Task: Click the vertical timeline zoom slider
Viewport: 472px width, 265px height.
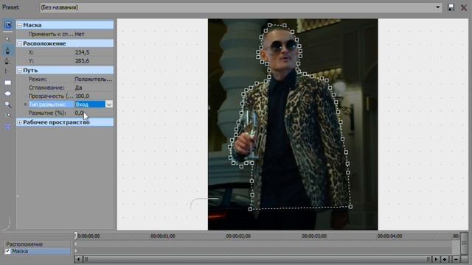Action: (464, 244)
